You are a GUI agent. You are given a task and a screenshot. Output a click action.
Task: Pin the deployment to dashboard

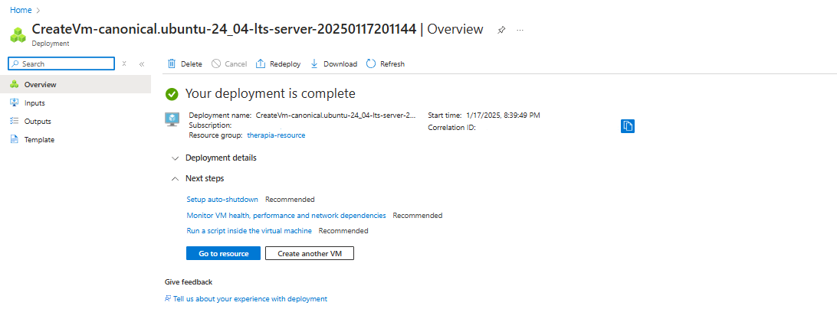click(501, 30)
